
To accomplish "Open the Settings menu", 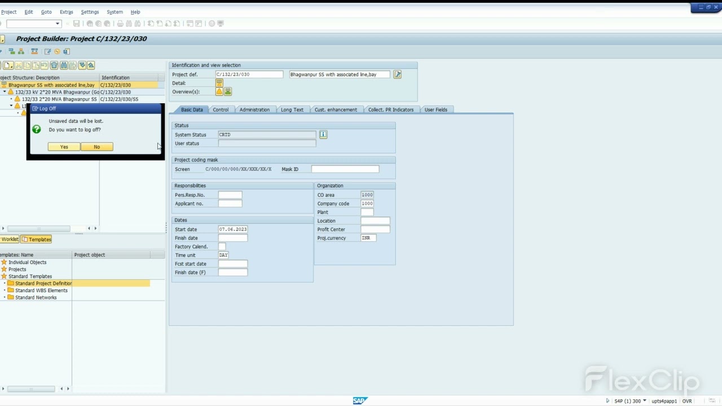I will pyautogui.click(x=90, y=12).
